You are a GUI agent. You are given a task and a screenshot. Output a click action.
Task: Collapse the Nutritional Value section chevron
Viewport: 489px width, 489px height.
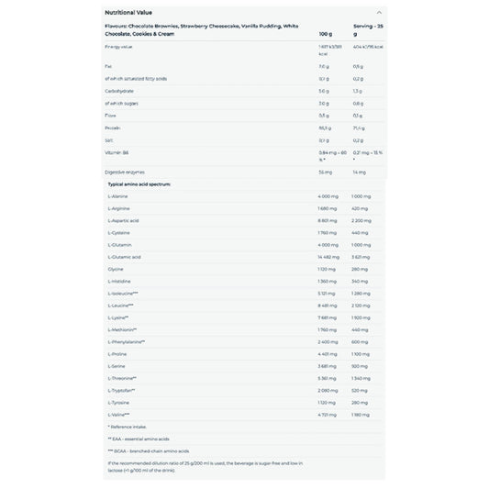click(379, 13)
